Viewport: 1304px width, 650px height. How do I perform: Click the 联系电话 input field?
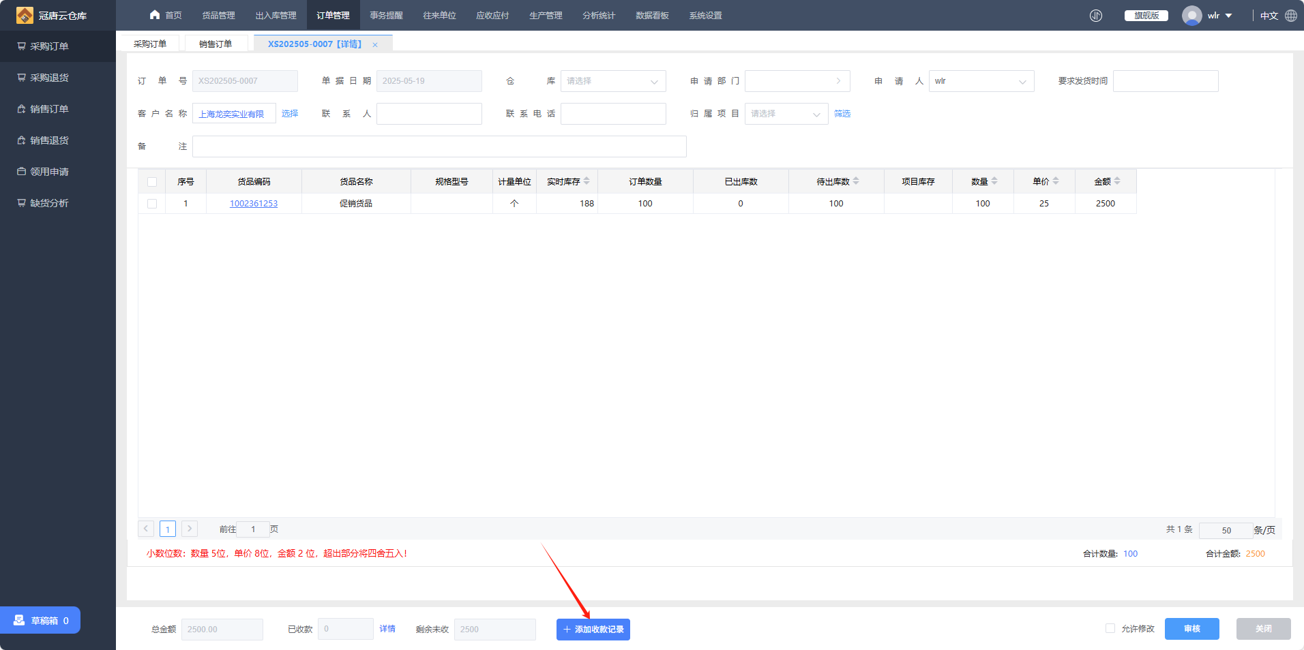[x=613, y=114]
